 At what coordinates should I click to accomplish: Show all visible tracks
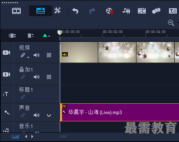click(12, 35)
